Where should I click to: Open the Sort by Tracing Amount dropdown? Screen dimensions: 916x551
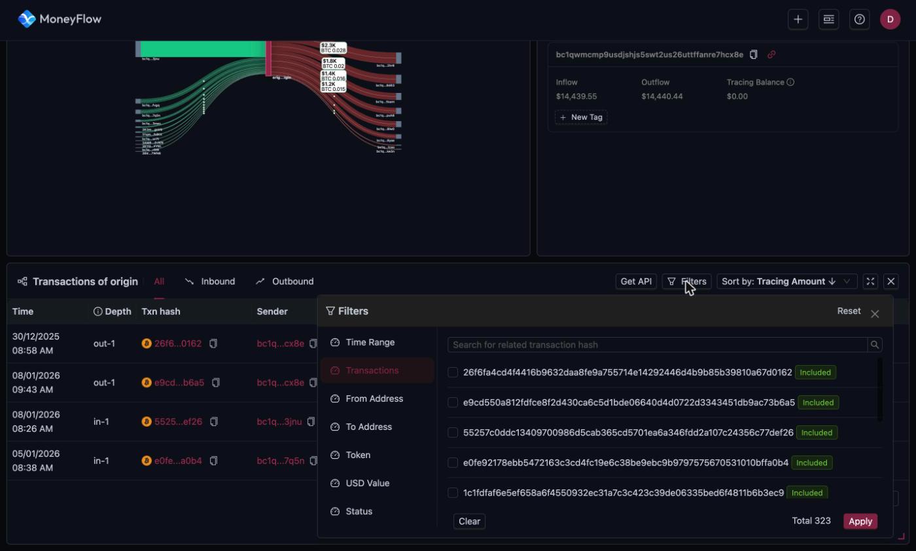pos(787,281)
